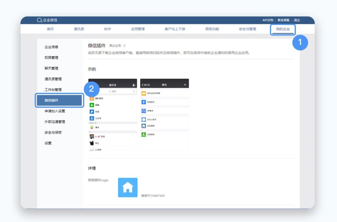Select 聊天管理 in the sidebar
The height and width of the screenshot is (222, 337).
click(51, 68)
